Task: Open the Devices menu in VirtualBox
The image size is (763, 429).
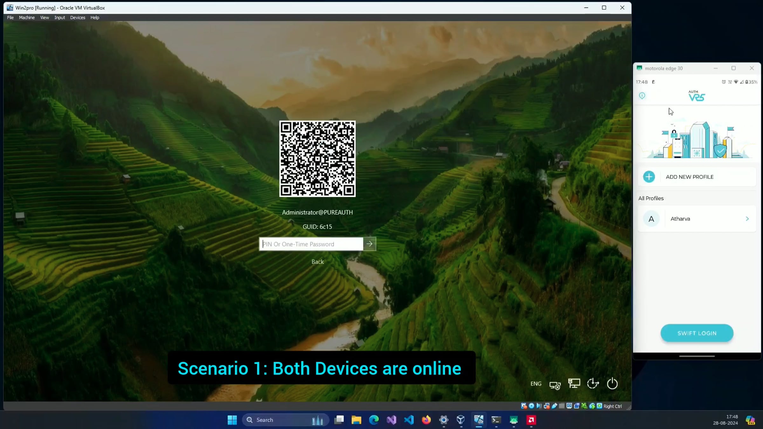Action: 78,17
